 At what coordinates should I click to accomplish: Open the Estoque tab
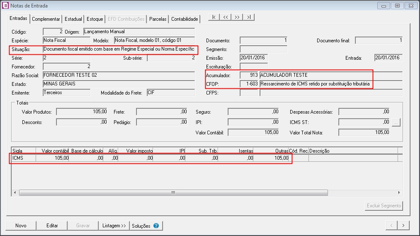point(95,19)
